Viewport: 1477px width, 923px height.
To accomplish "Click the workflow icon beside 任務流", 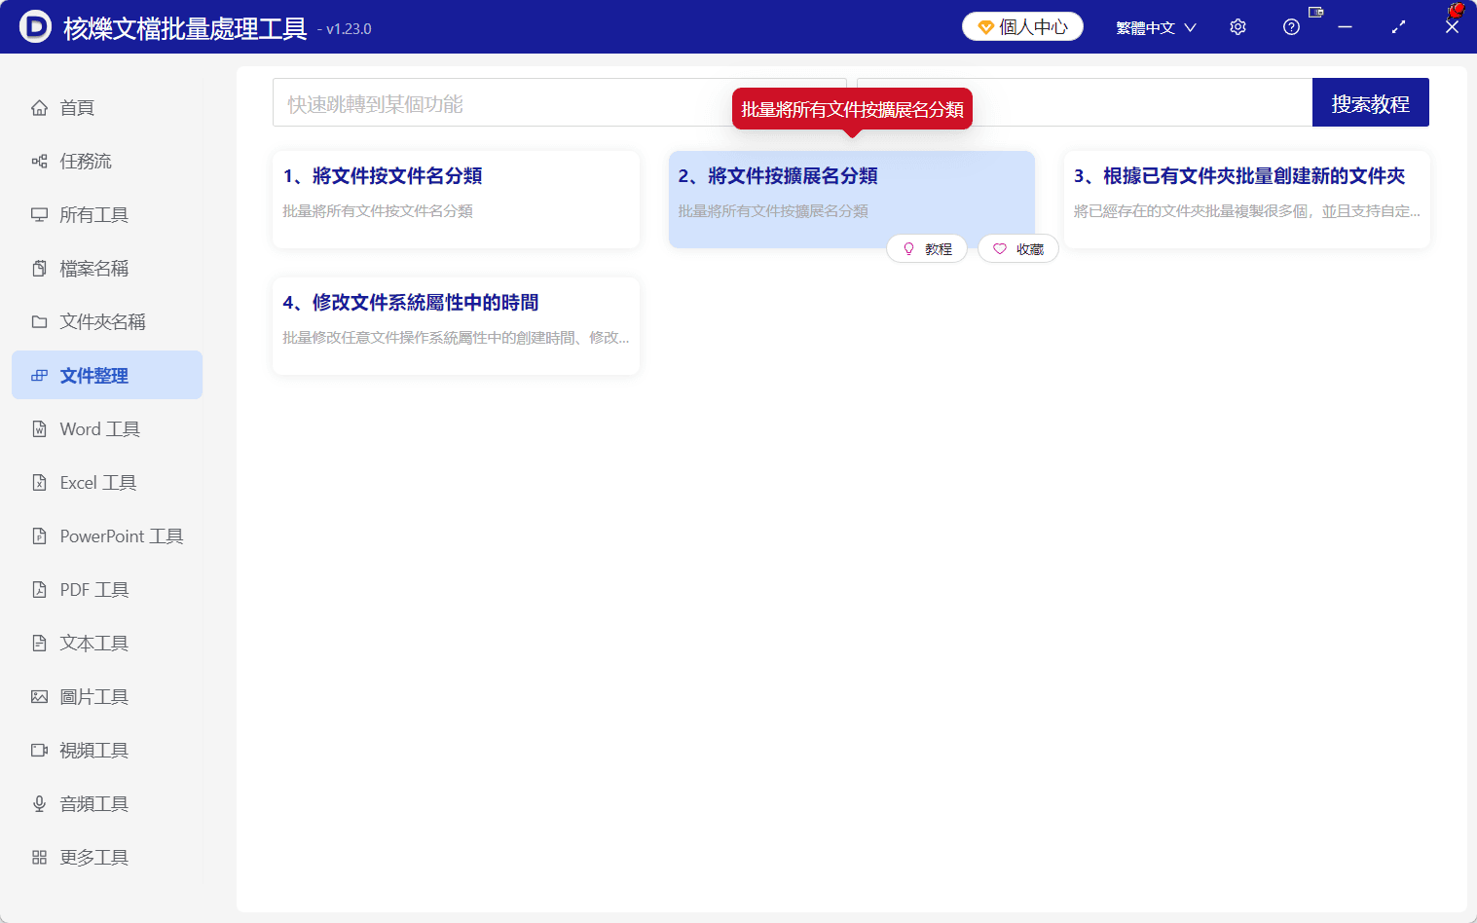I will [39, 162].
